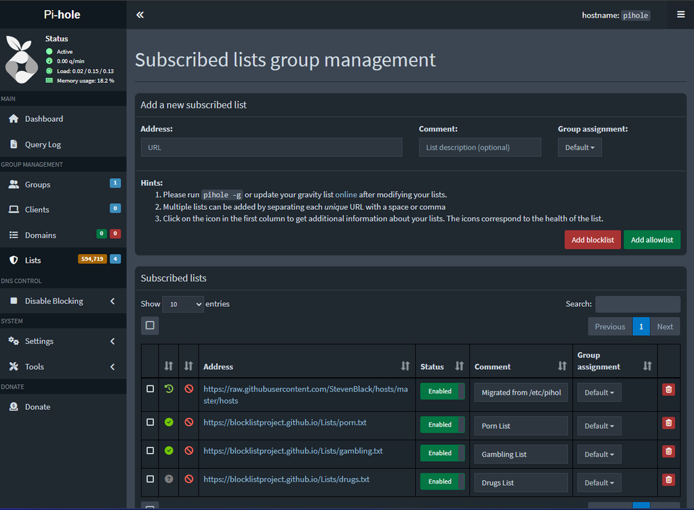This screenshot has height=510, width=694.
Task: Delete the Drugs List entry
Action: (x=668, y=480)
